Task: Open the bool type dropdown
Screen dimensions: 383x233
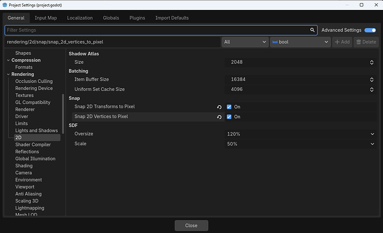Action: [300, 42]
